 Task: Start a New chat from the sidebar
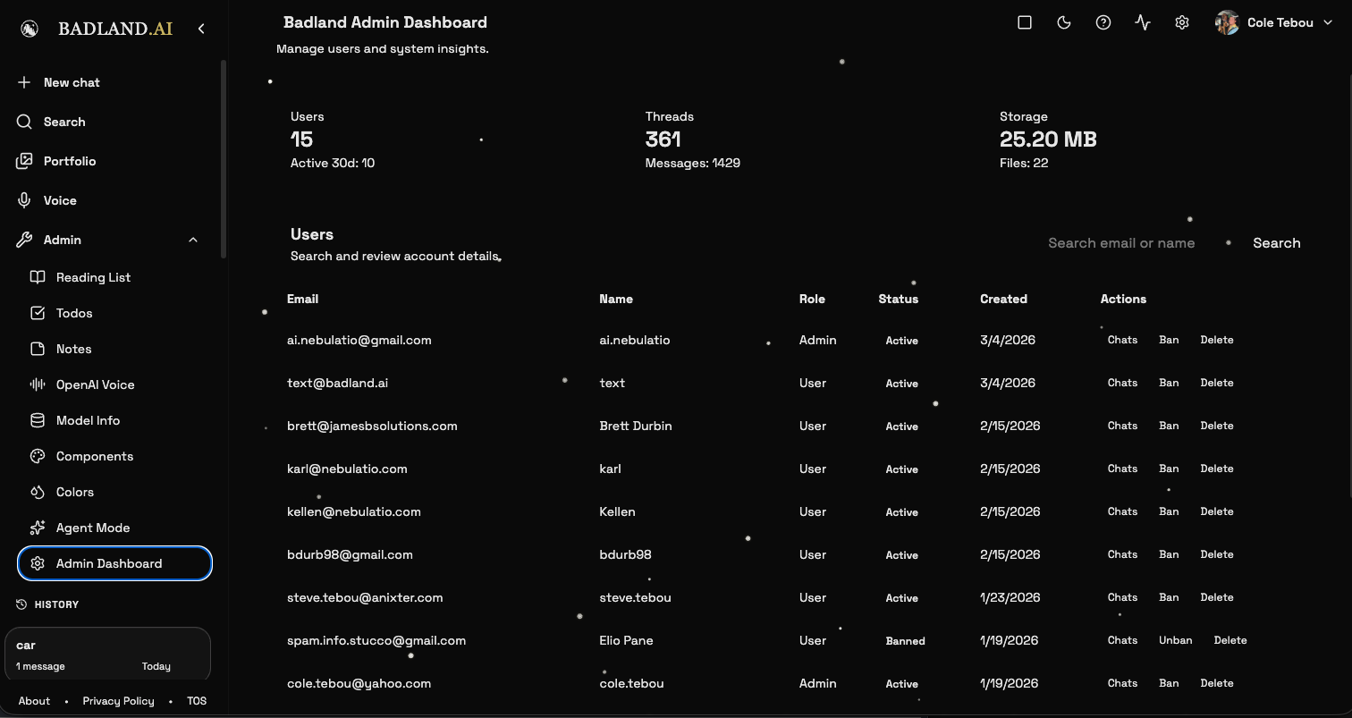point(72,82)
